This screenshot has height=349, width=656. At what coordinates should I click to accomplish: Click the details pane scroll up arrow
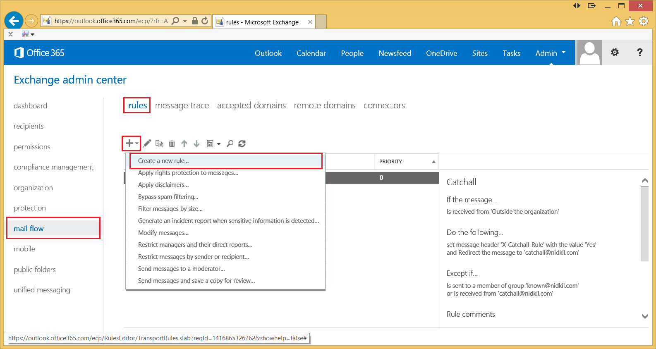point(644,180)
